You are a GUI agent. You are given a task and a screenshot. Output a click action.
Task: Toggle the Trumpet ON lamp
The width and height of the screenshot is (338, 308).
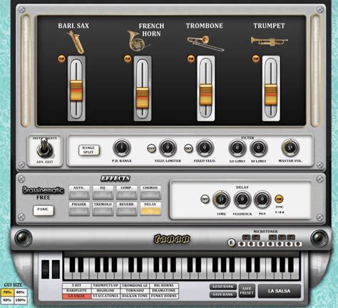point(256,58)
